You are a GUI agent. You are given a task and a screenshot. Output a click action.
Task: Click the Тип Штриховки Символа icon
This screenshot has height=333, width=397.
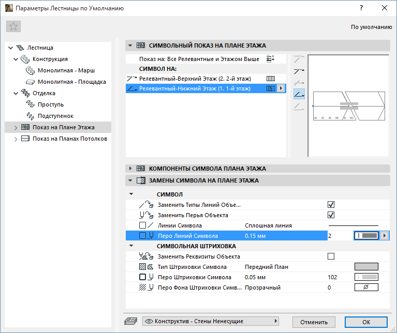(x=146, y=267)
